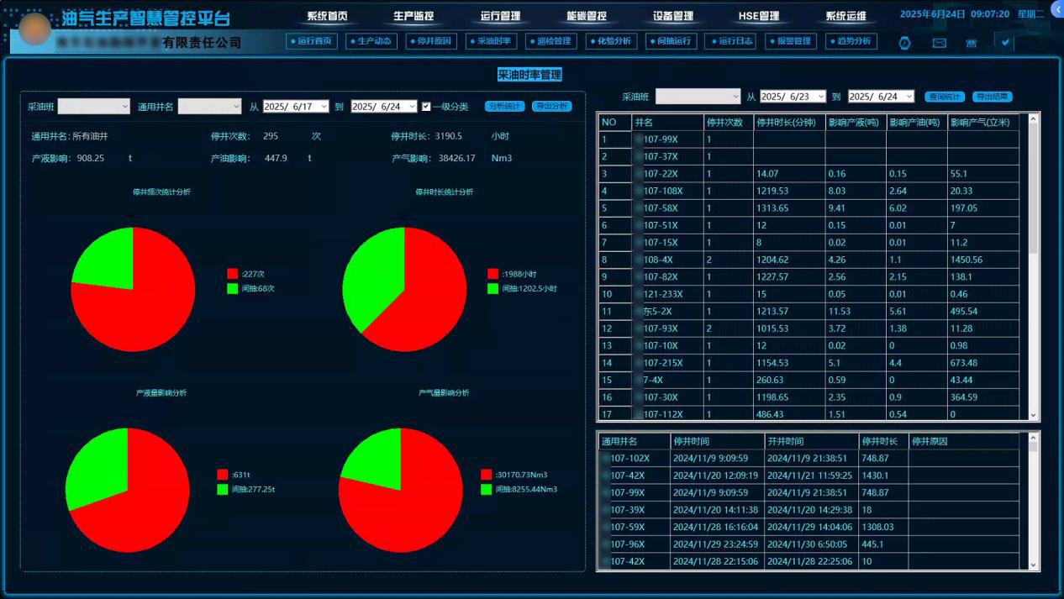Open the 系统首页 main menu
1064x599 pixels.
coord(327,16)
